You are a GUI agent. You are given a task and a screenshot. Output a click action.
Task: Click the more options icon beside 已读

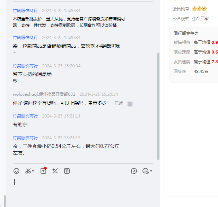tap(130, 104)
